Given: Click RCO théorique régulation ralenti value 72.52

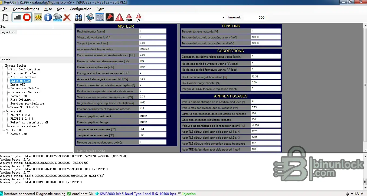Looking at the screenshot, I should (x=266, y=77).
